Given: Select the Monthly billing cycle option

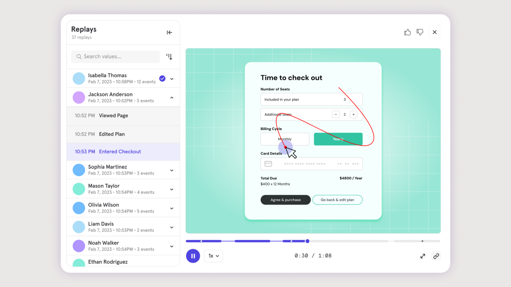Looking at the screenshot, I should 285,139.
